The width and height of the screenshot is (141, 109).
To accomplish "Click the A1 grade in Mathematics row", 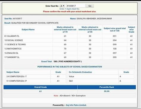I will point(131,49).
